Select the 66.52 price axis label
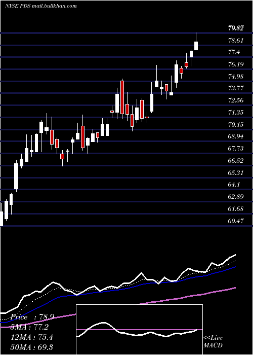This screenshot has width=253, height=355. [236, 161]
